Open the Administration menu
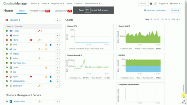This screenshot has width=187, height=105. 92,3
